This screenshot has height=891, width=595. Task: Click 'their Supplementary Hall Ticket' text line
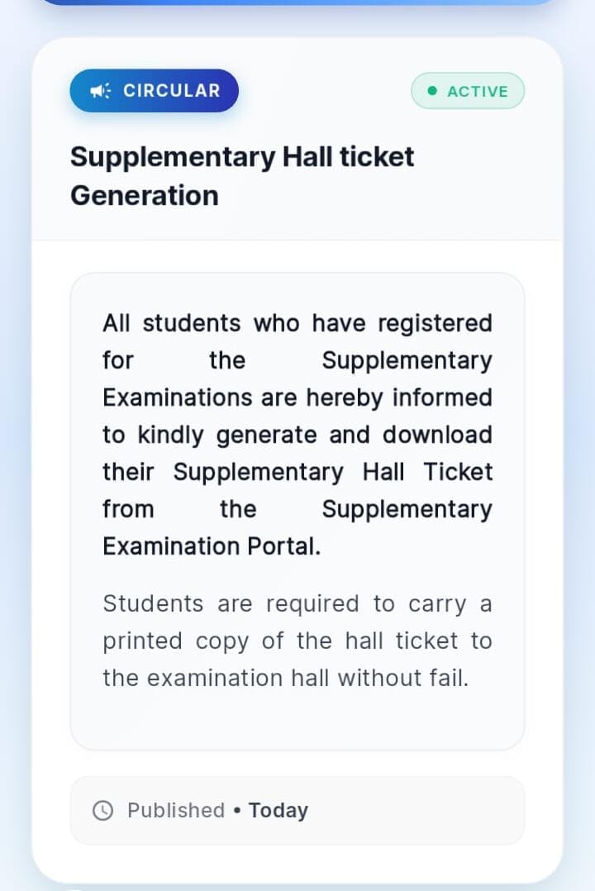point(297,472)
